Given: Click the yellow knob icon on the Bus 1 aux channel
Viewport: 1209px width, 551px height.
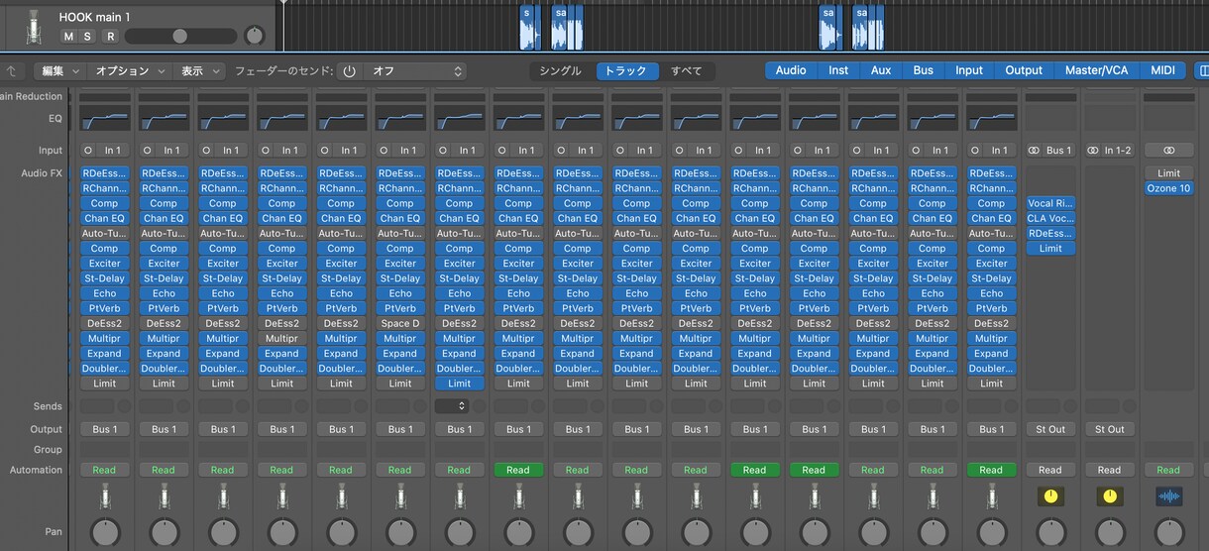Looking at the screenshot, I should (1050, 496).
